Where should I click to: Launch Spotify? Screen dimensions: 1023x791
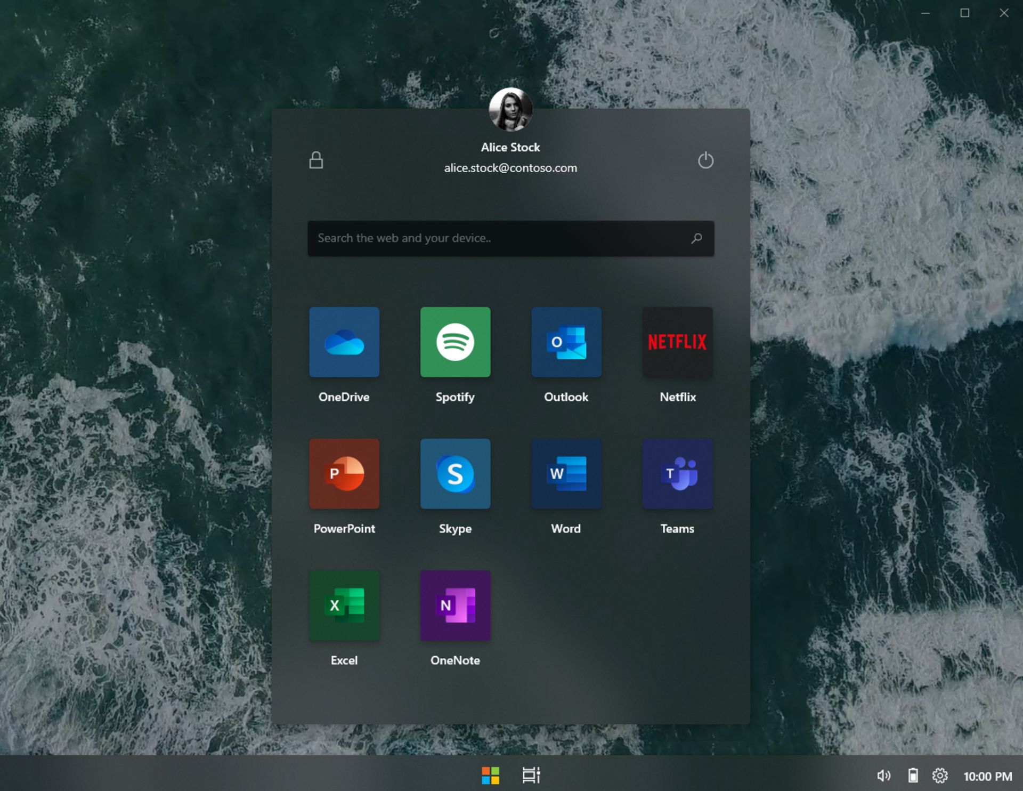point(455,342)
